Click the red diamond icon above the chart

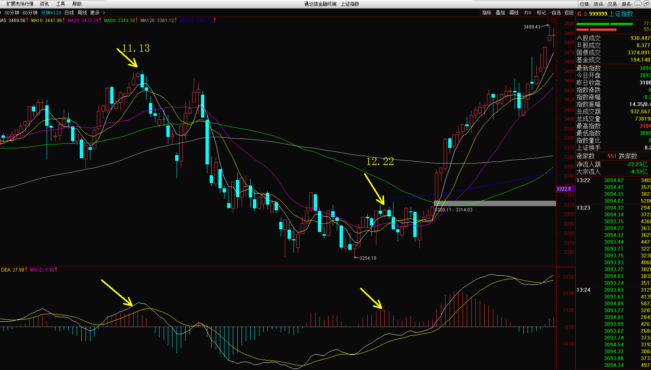point(548,21)
